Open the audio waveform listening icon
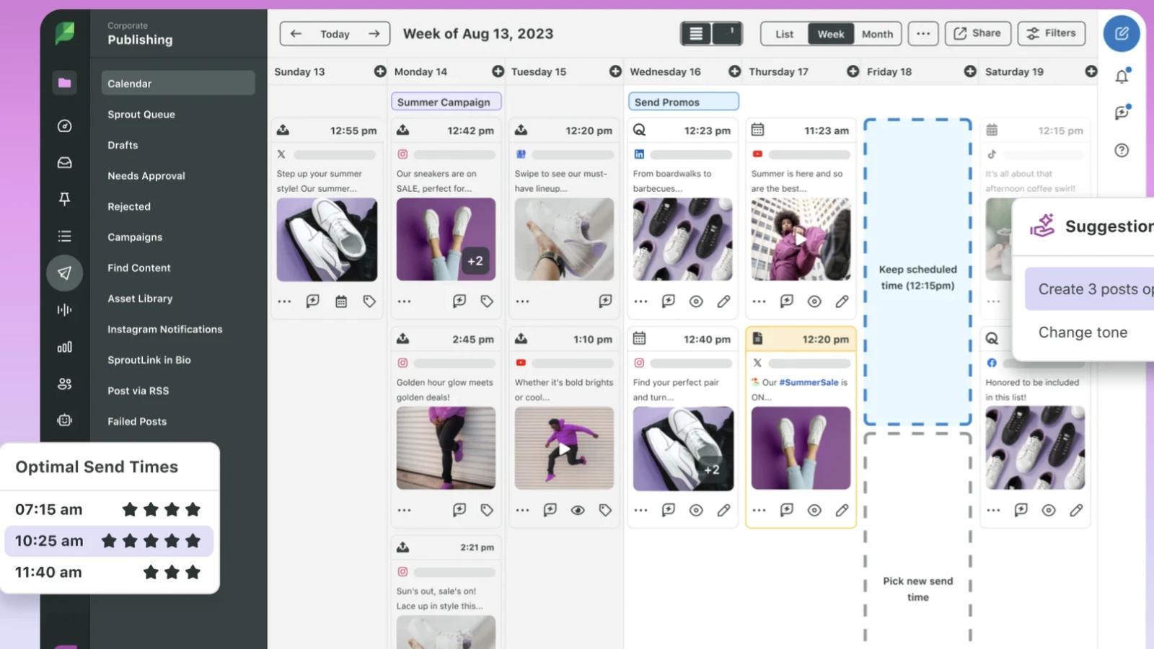The height and width of the screenshot is (649, 1154). tap(64, 310)
